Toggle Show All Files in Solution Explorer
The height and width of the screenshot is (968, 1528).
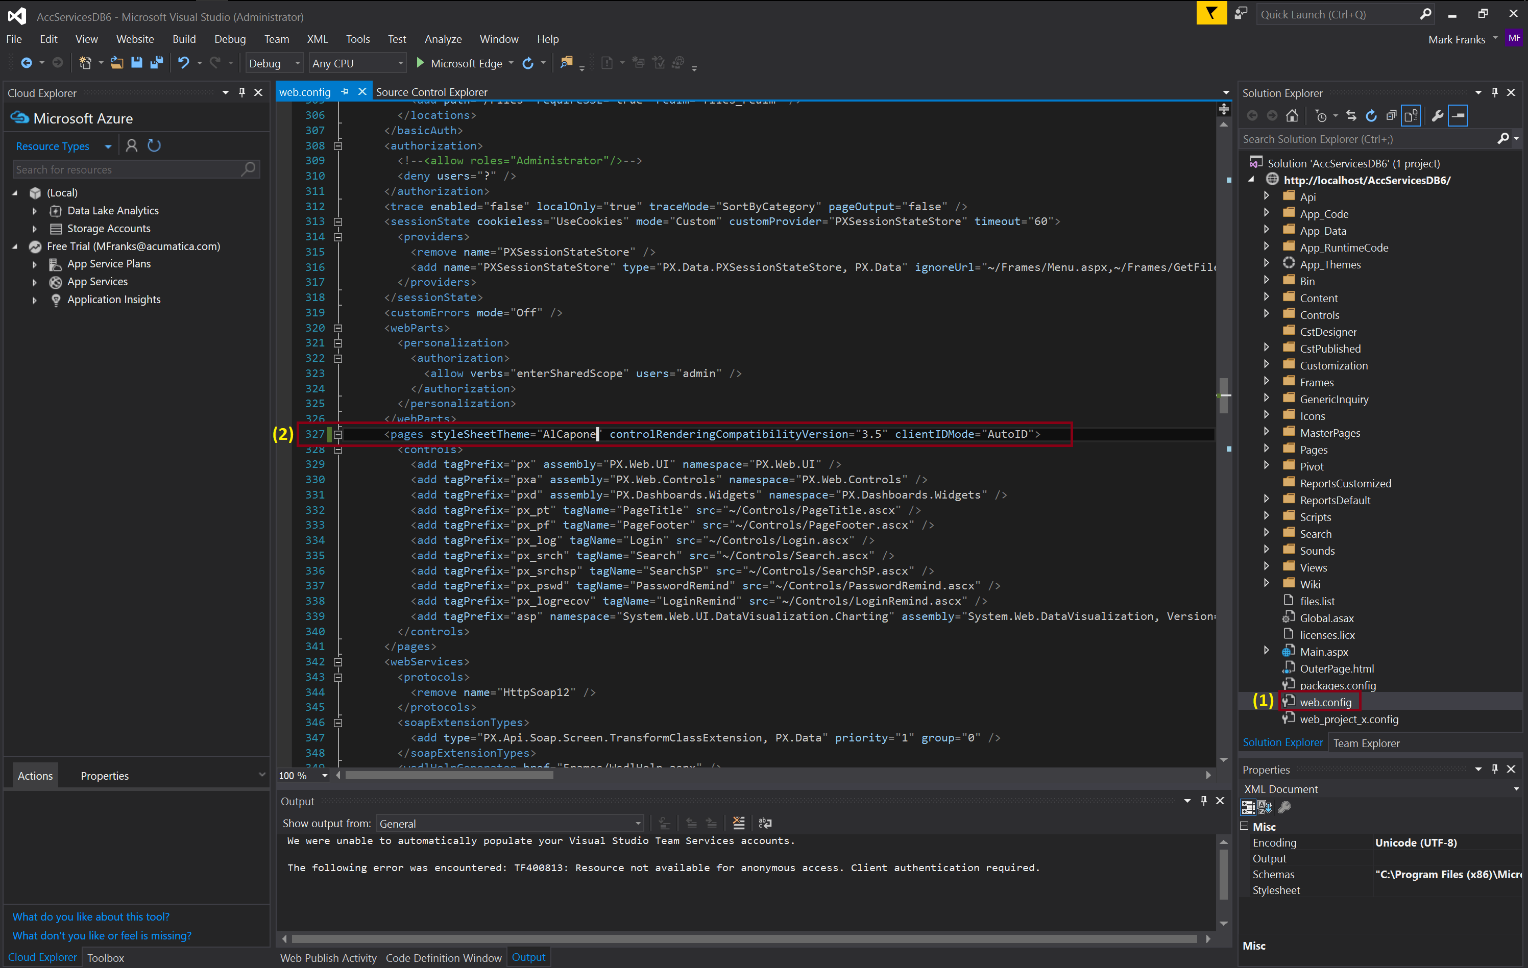1411,115
